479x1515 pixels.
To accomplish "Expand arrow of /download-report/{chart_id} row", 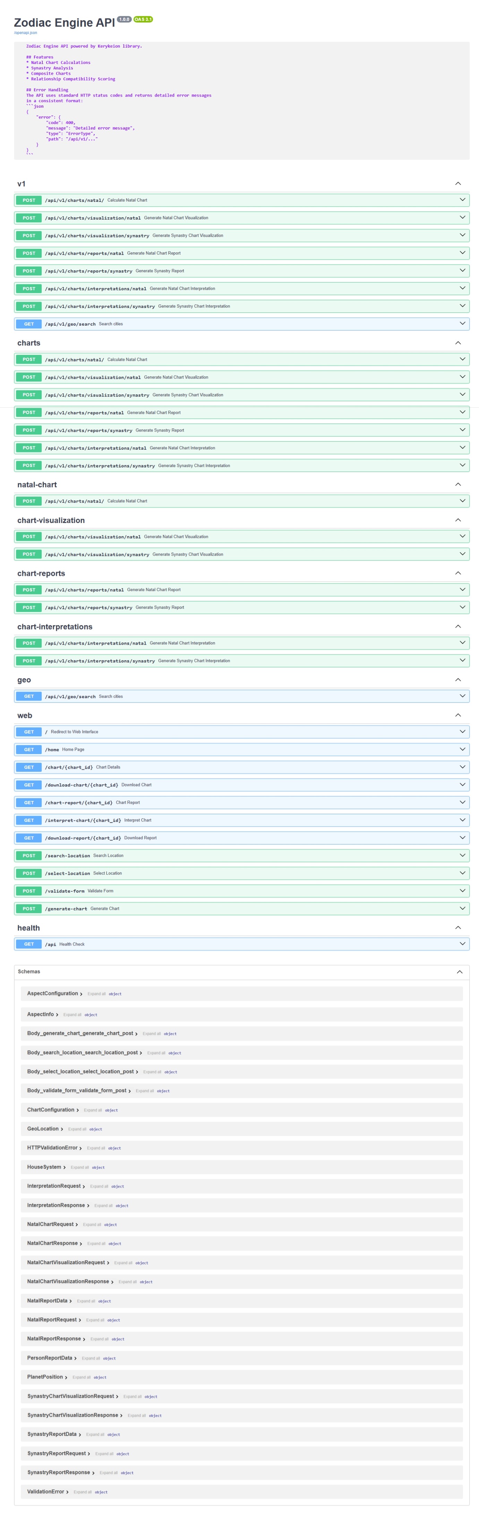I will (x=463, y=837).
